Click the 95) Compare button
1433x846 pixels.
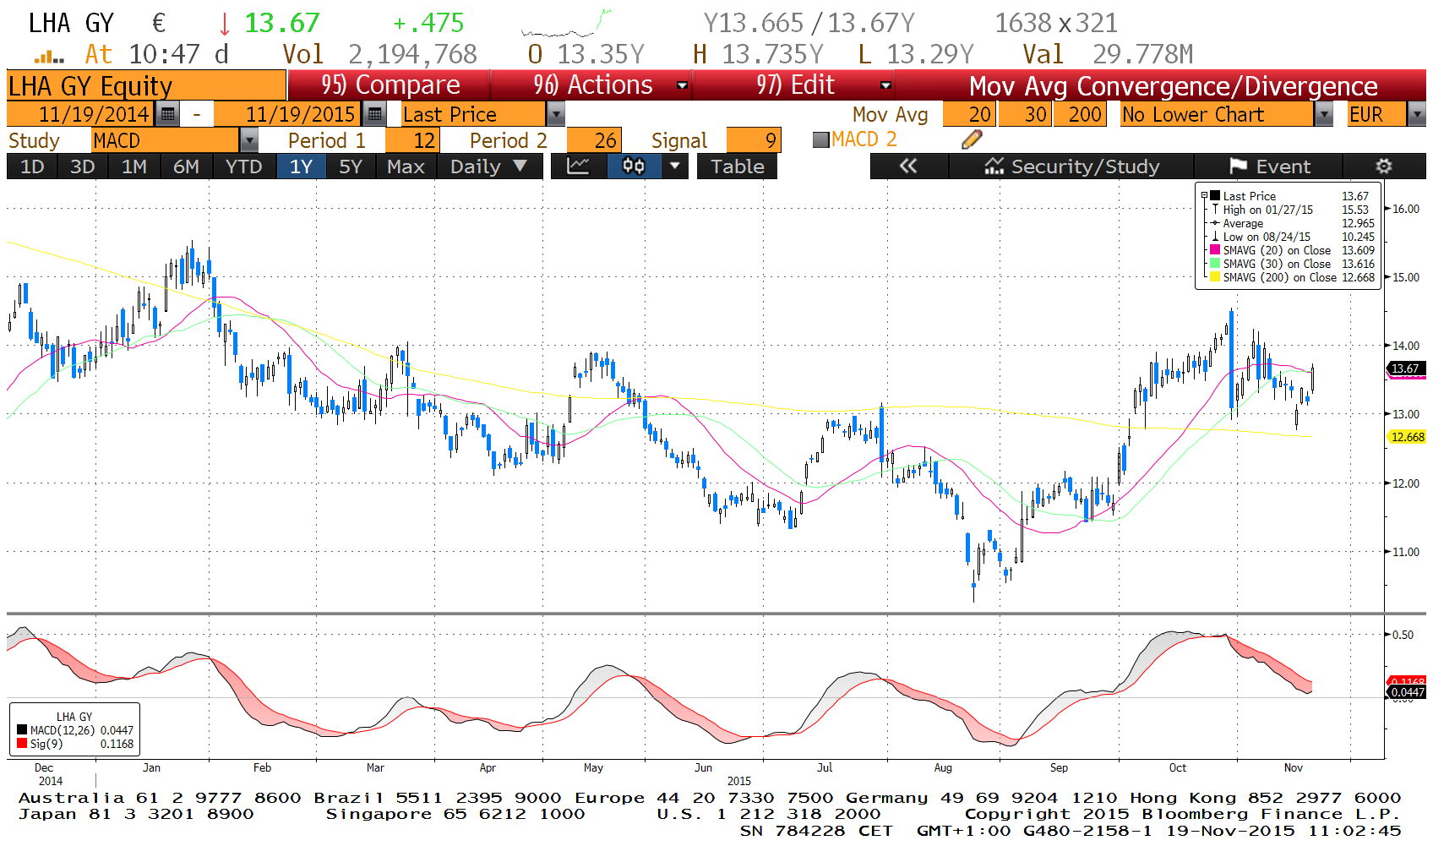(x=390, y=85)
